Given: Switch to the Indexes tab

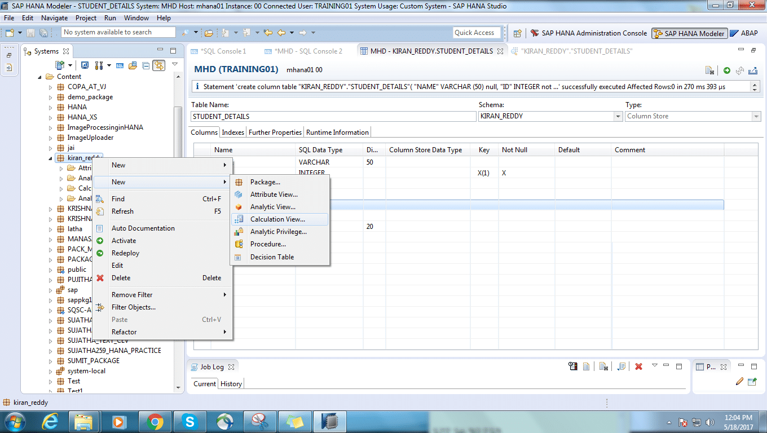Looking at the screenshot, I should point(233,132).
